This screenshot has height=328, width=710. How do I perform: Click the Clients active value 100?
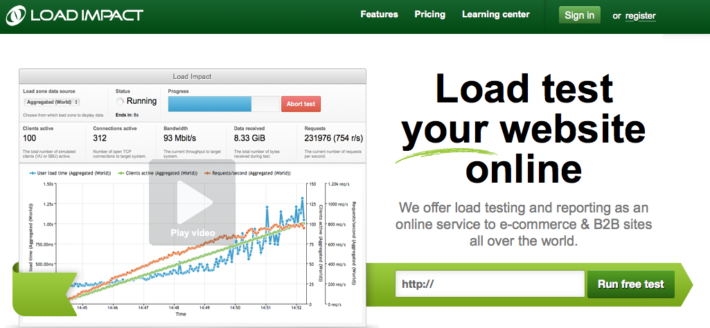pyautogui.click(x=29, y=138)
